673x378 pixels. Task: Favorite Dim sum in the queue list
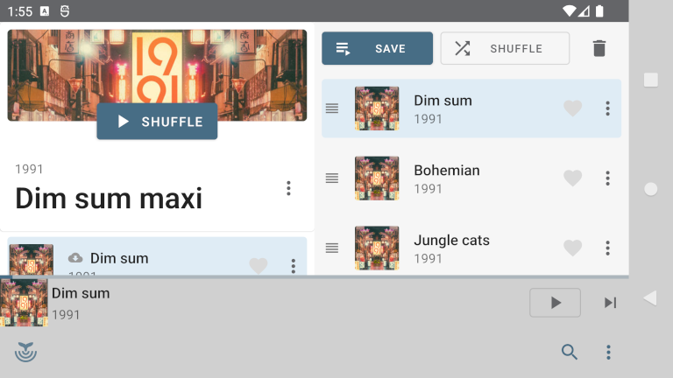click(572, 108)
